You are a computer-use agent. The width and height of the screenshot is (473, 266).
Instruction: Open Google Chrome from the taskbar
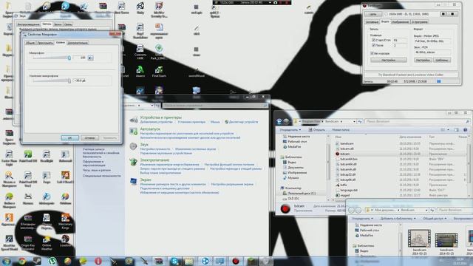(22, 261)
